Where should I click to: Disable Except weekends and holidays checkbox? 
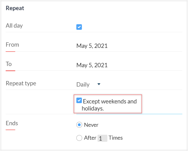[x=79, y=100]
